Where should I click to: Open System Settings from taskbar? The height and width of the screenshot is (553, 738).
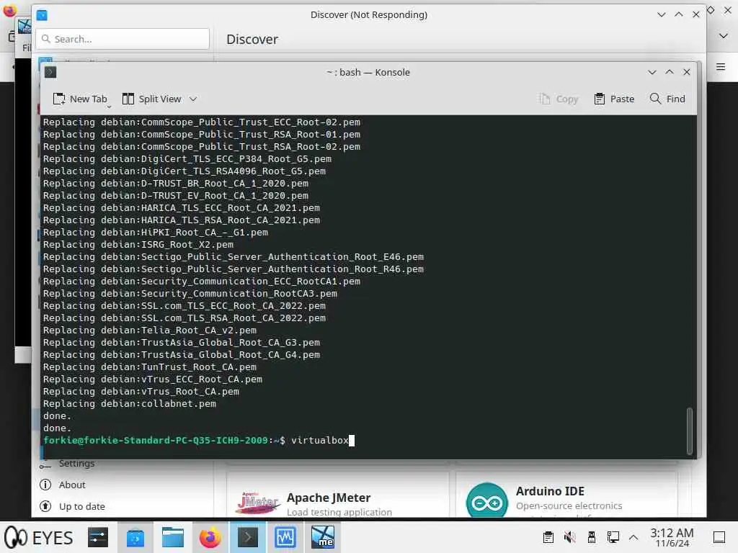coord(98,537)
